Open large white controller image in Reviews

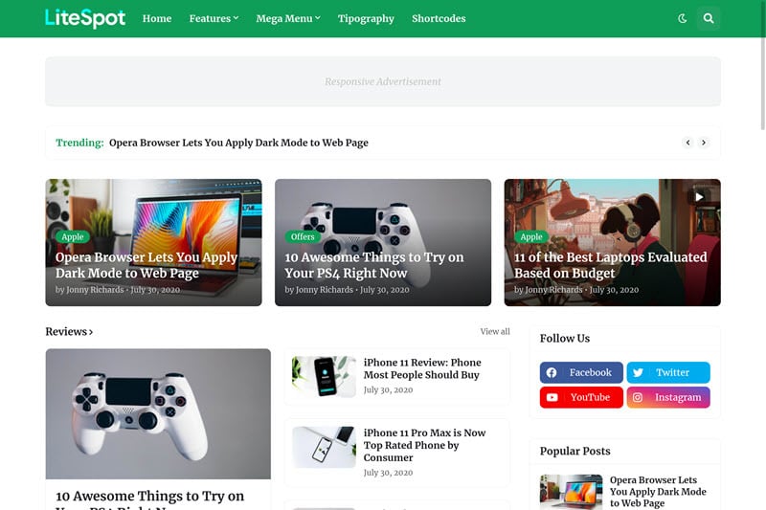pyautogui.click(x=158, y=414)
